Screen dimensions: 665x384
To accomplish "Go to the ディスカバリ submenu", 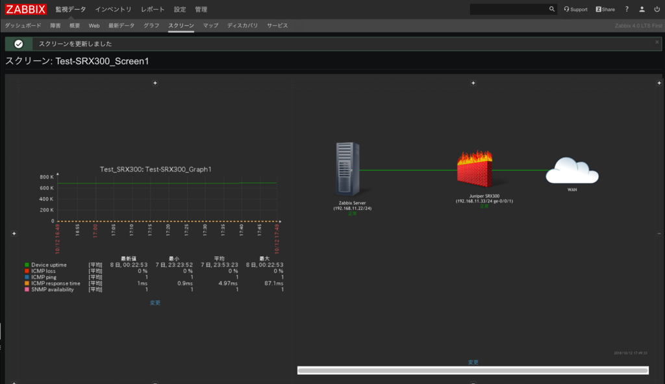I will 243,25.
